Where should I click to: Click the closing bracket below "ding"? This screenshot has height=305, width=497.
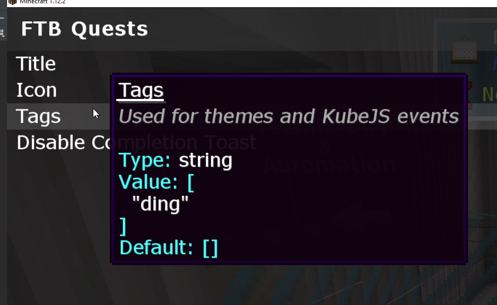click(x=123, y=226)
